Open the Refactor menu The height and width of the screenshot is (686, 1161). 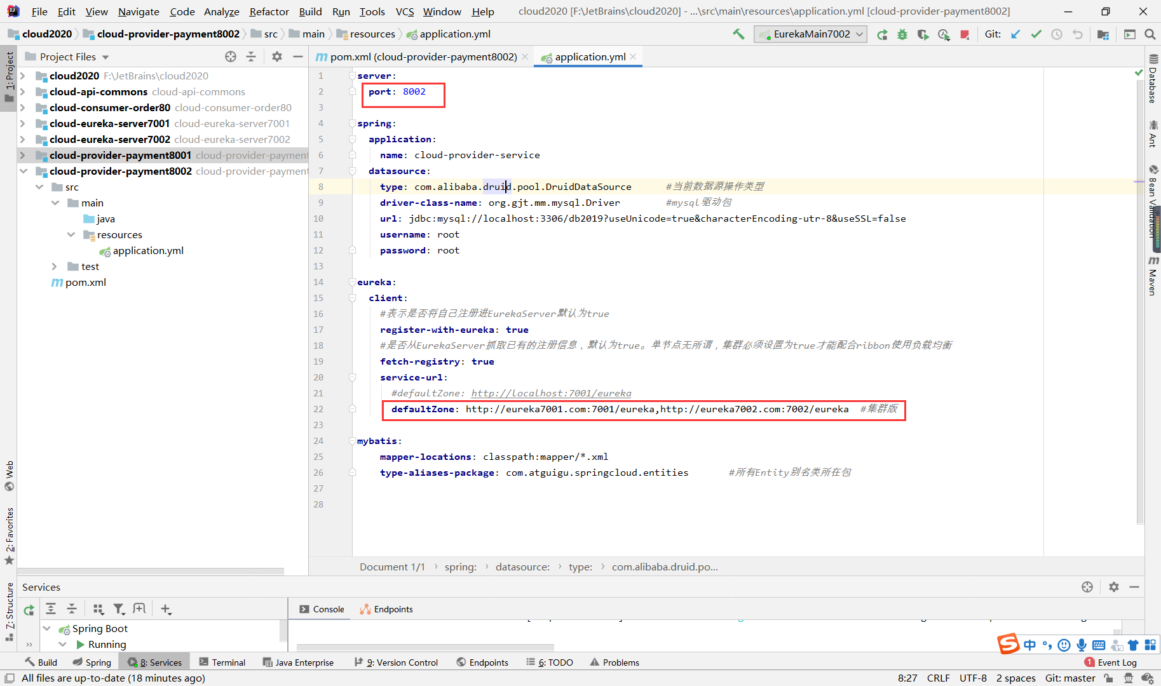click(x=269, y=11)
